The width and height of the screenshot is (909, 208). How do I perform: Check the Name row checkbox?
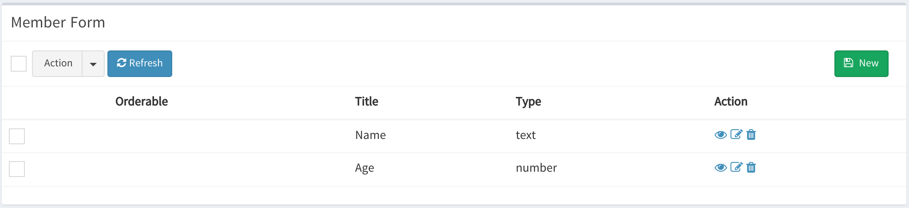coord(17,136)
